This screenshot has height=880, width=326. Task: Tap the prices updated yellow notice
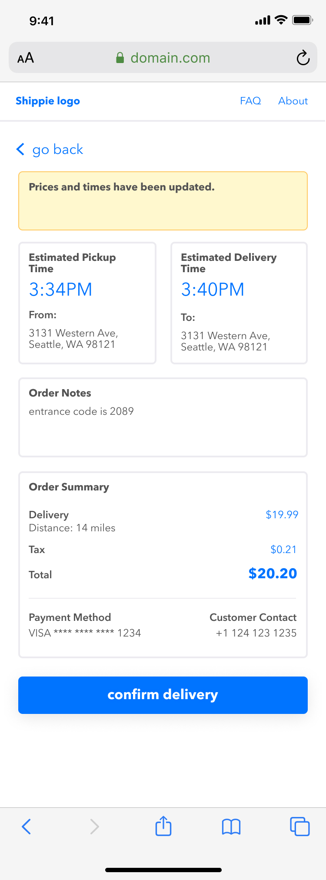point(163,201)
